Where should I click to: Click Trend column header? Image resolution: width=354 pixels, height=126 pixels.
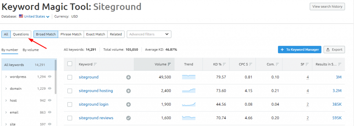point(188,64)
